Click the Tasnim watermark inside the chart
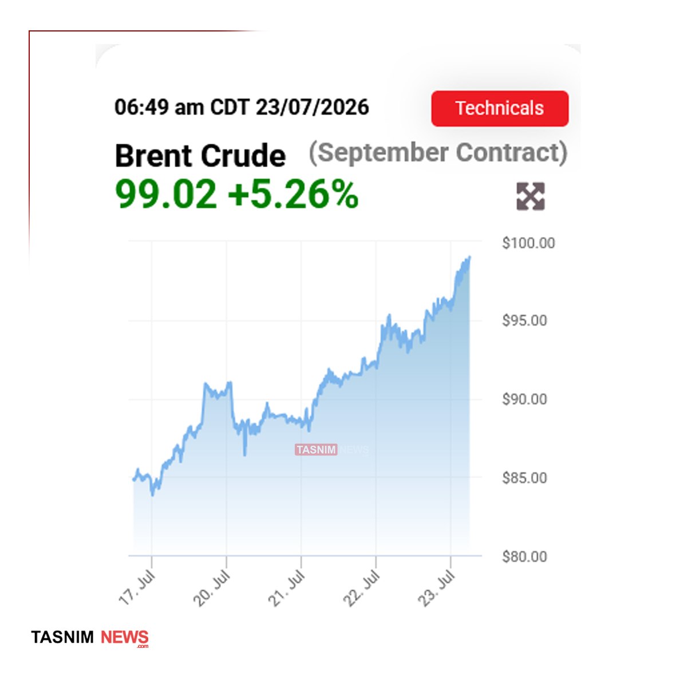The height and width of the screenshot is (676, 676). coord(331,450)
